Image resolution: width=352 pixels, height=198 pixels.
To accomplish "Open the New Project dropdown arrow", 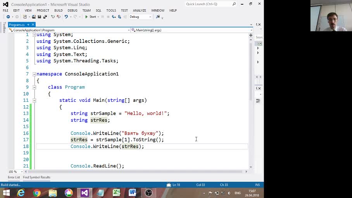I will pos(29,17).
